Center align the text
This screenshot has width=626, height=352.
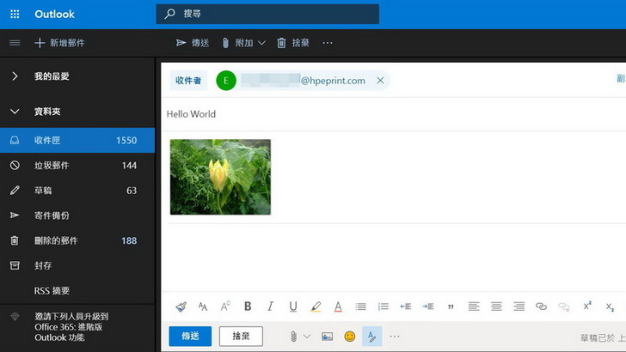click(496, 306)
